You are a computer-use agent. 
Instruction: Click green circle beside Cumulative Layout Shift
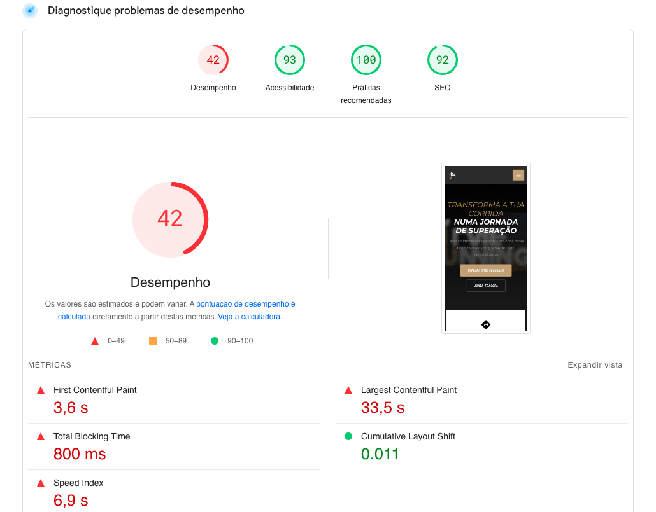348,436
